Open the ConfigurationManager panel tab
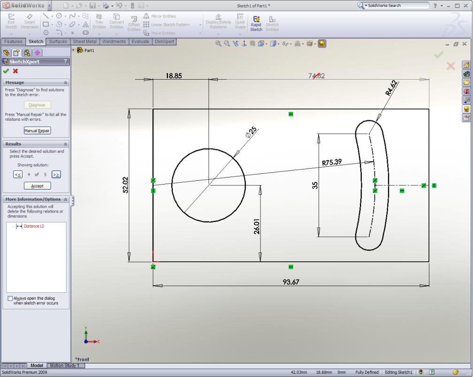 pos(27,53)
